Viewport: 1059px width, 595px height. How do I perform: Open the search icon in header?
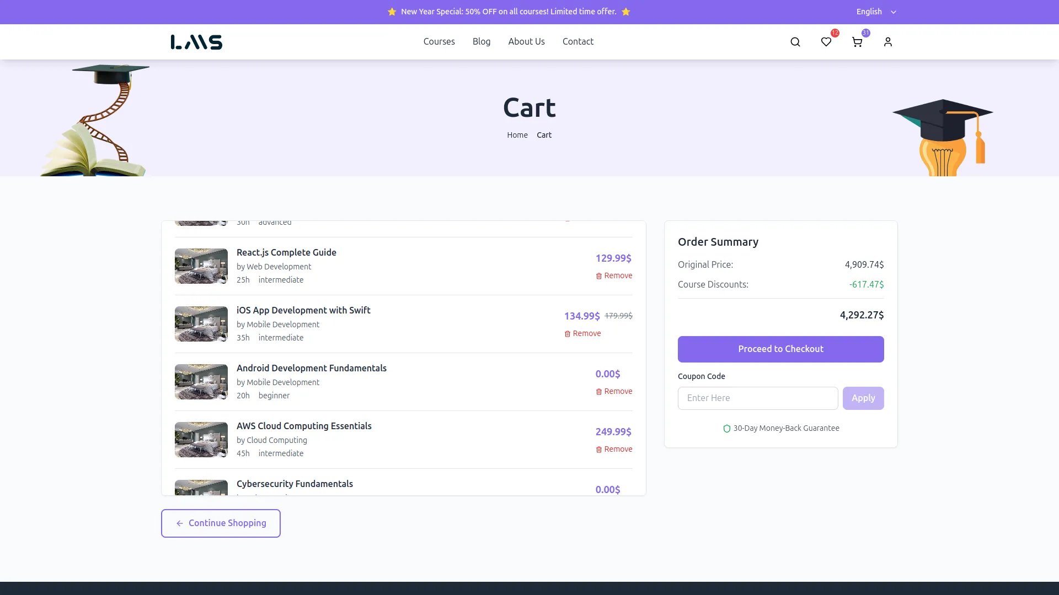795,42
